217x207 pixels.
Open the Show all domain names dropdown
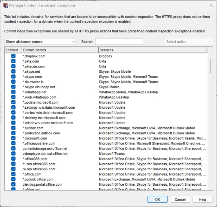(40, 42)
